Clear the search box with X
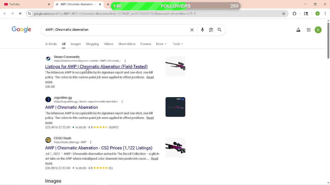This screenshot has height=185, width=330. (192, 30)
